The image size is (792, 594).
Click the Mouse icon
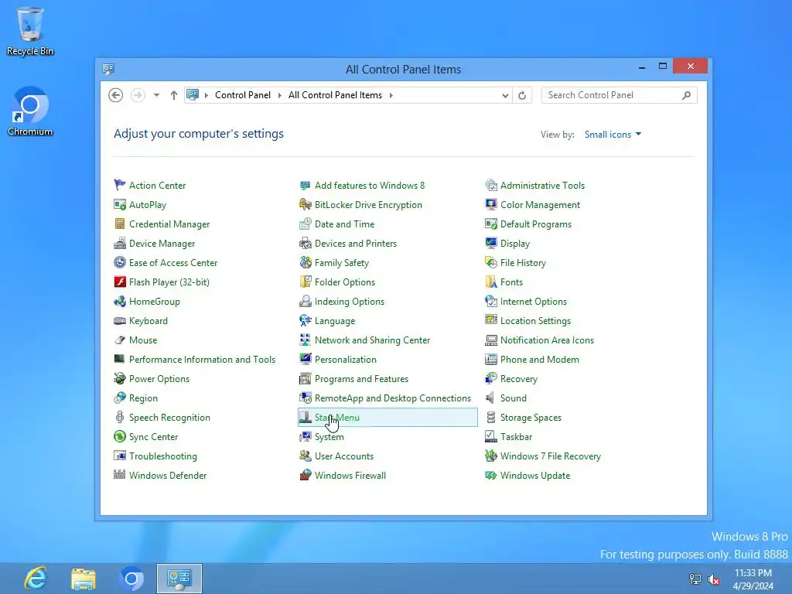click(120, 340)
